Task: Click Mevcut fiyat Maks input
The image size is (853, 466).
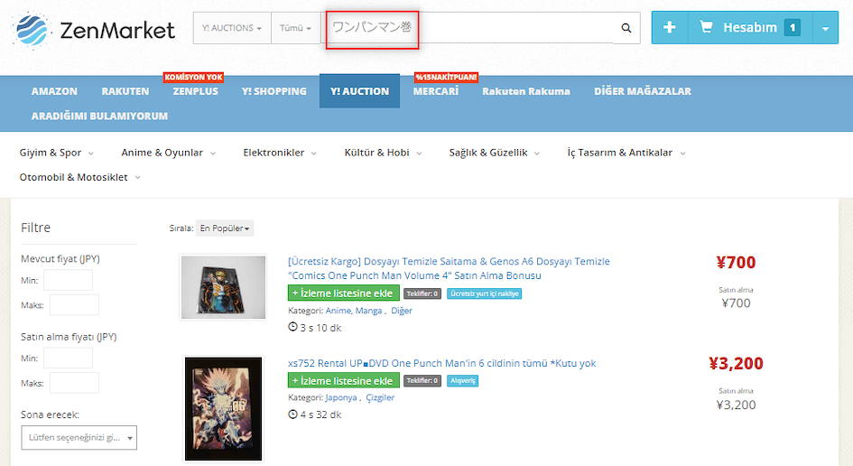Action: click(x=74, y=305)
